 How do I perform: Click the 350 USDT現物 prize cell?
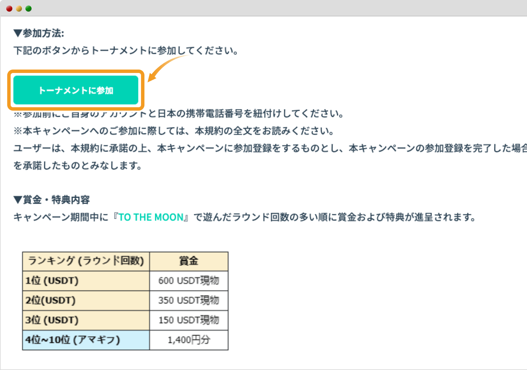click(x=189, y=300)
